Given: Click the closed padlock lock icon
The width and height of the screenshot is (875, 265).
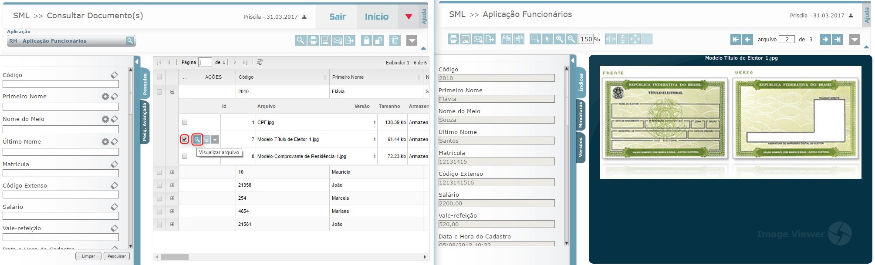Looking at the screenshot, I should 366,41.
